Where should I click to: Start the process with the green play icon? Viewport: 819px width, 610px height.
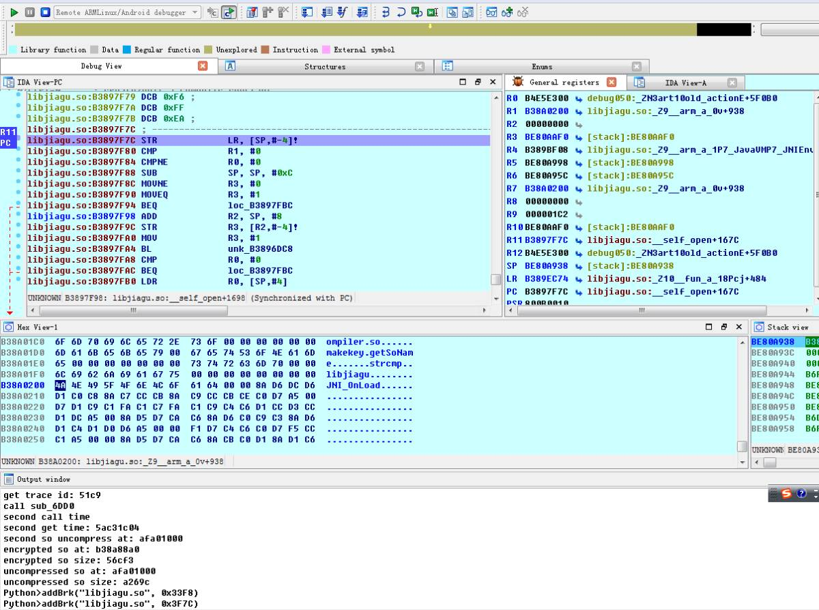[15, 11]
